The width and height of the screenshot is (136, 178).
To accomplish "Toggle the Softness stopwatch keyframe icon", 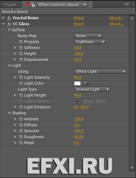I will [x=21, y=48].
